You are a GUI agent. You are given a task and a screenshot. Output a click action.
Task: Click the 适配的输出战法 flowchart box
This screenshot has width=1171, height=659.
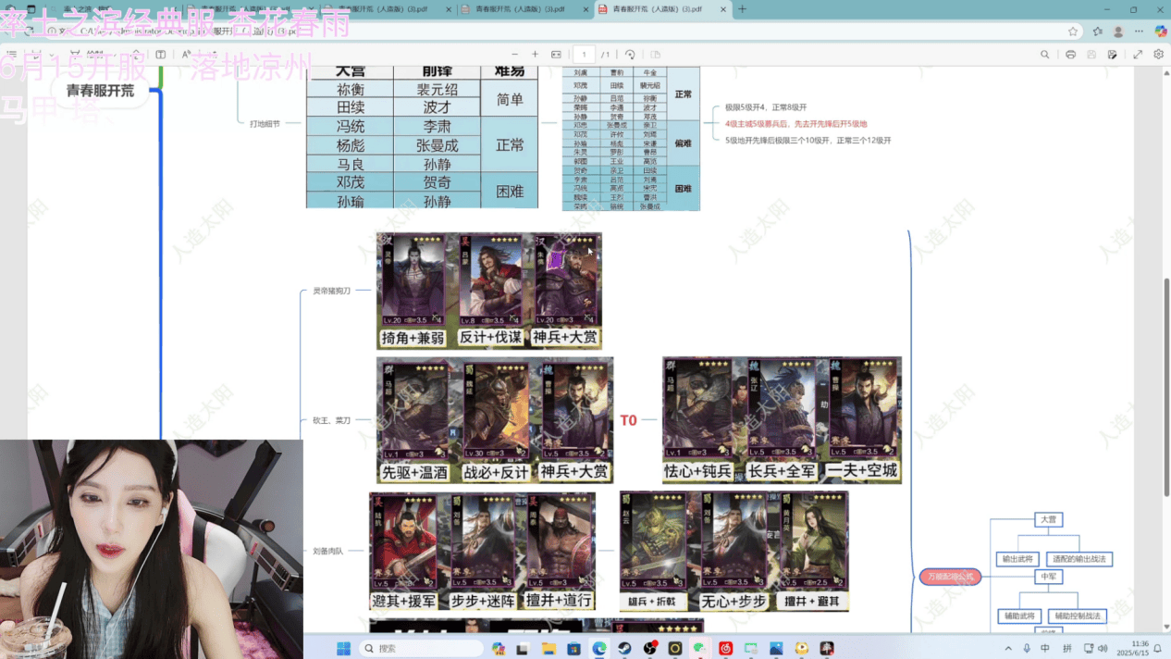(x=1079, y=559)
